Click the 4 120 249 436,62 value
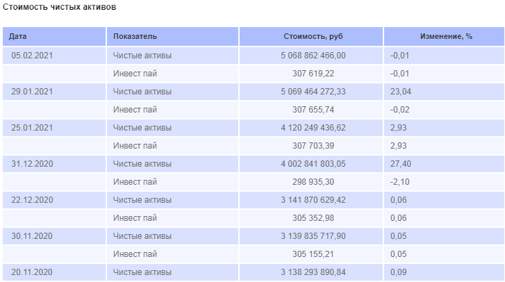This screenshot has height=282, width=505. (313, 128)
